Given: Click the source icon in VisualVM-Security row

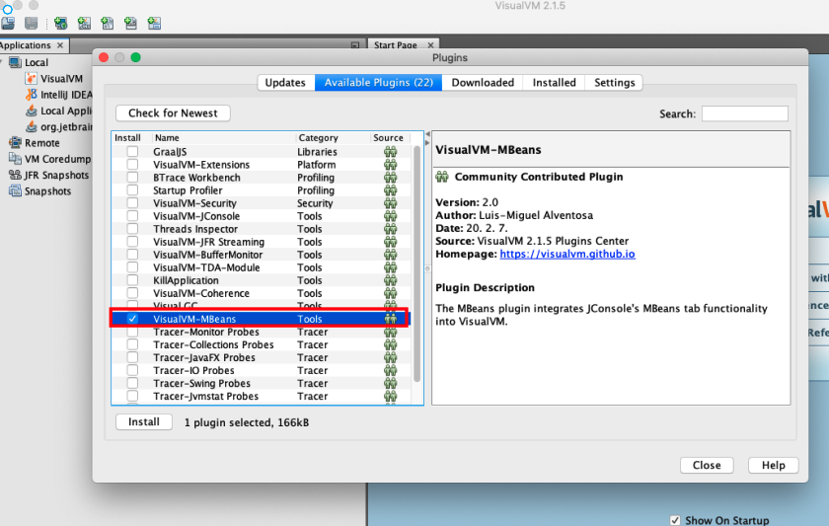Looking at the screenshot, I should click(390, 203).
